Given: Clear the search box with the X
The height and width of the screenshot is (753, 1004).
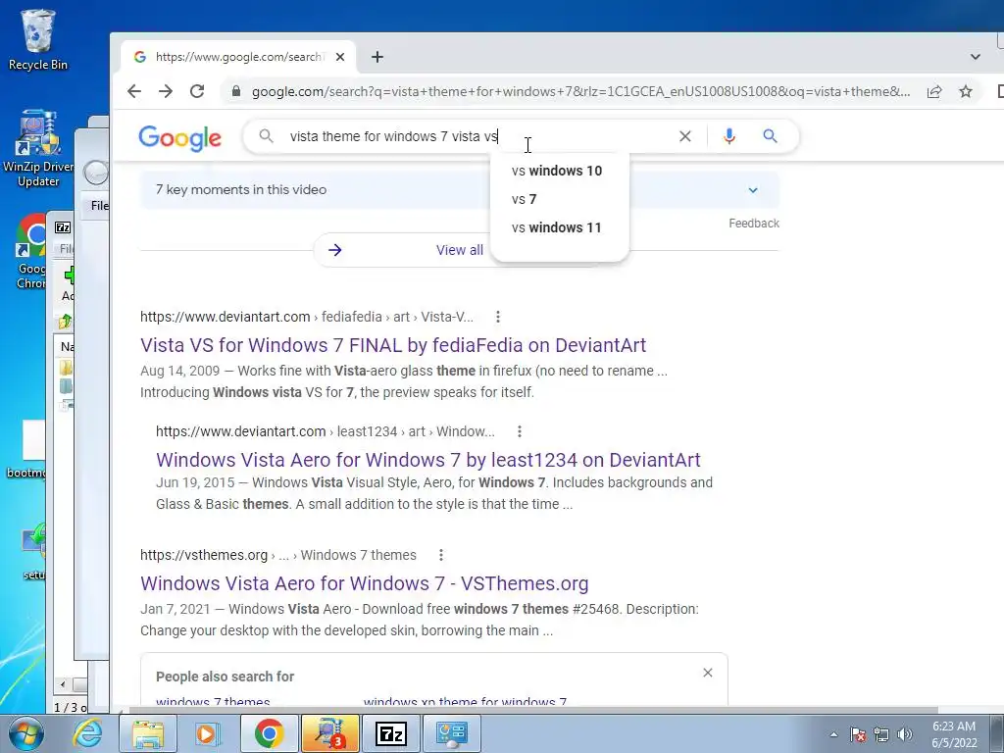Looking at the screenshot, I should [685, 135].
